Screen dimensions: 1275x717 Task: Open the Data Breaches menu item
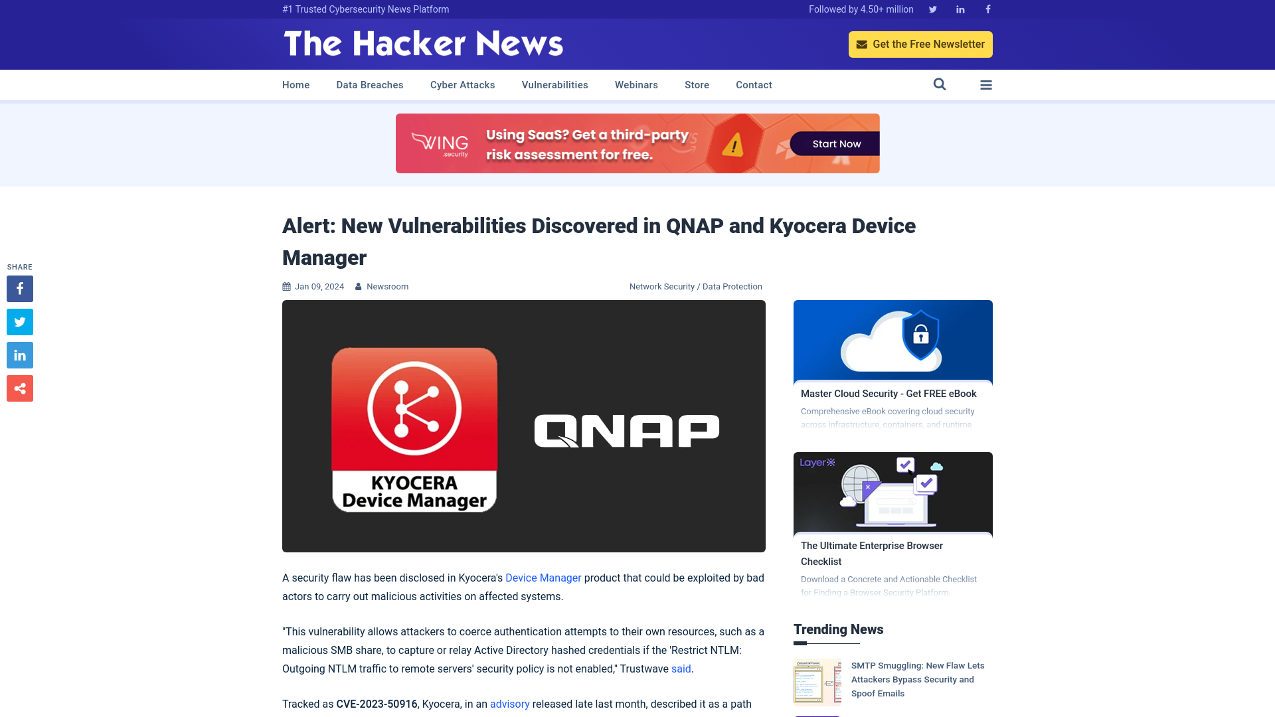tap(369, 85)
